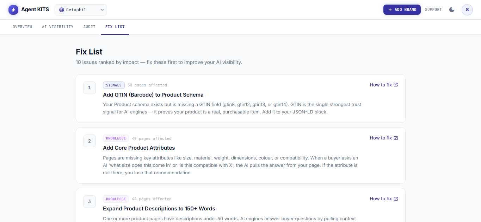Click the chevron arrow in Cetaphil selector
The image size is (481, 222).
tap(102, 10)
